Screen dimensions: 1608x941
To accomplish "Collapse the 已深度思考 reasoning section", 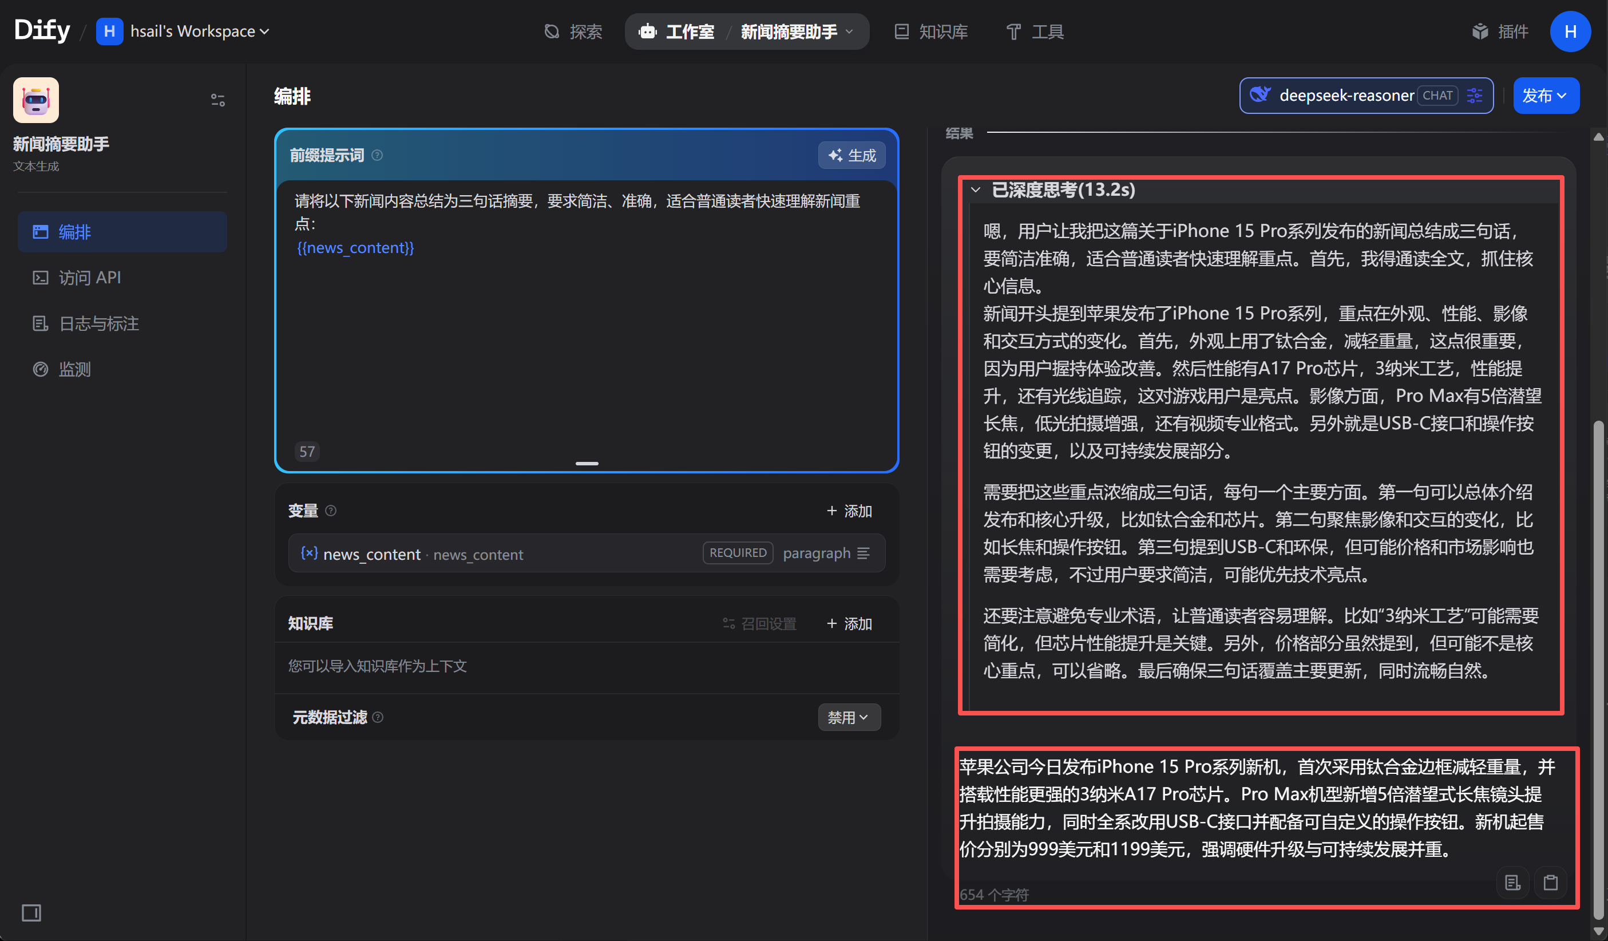I will tap(976, 189).
